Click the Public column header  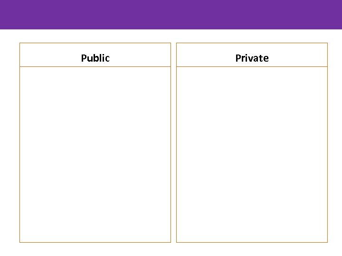[x=95, y=58]
